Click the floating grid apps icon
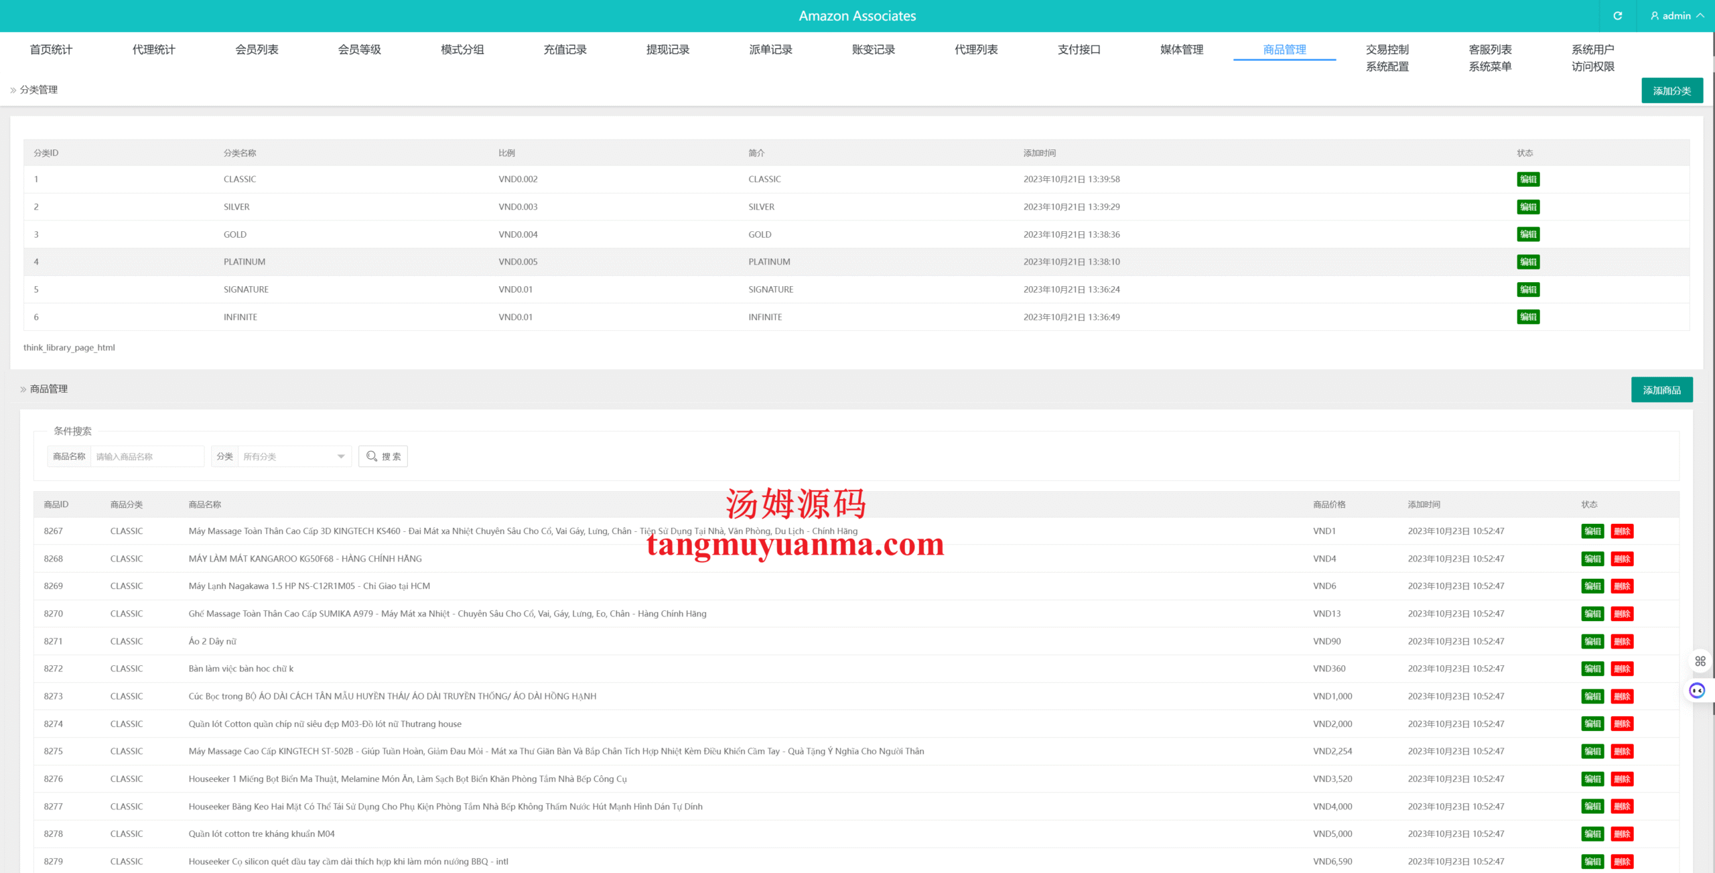 click(1700, 661)
